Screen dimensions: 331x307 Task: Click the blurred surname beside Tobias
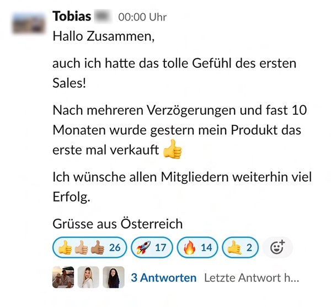pyautogui.click(x=103, y=17)
